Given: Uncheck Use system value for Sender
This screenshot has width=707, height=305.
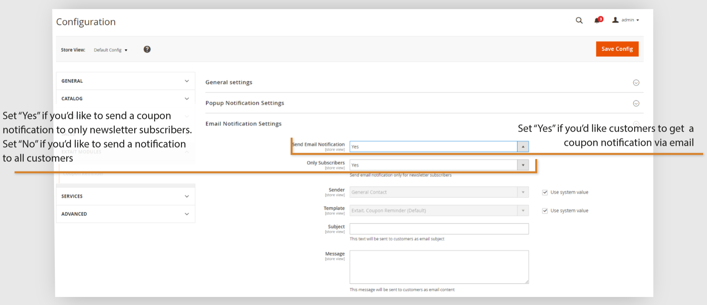Looking at the screenshot, I should tap(545, 192).
